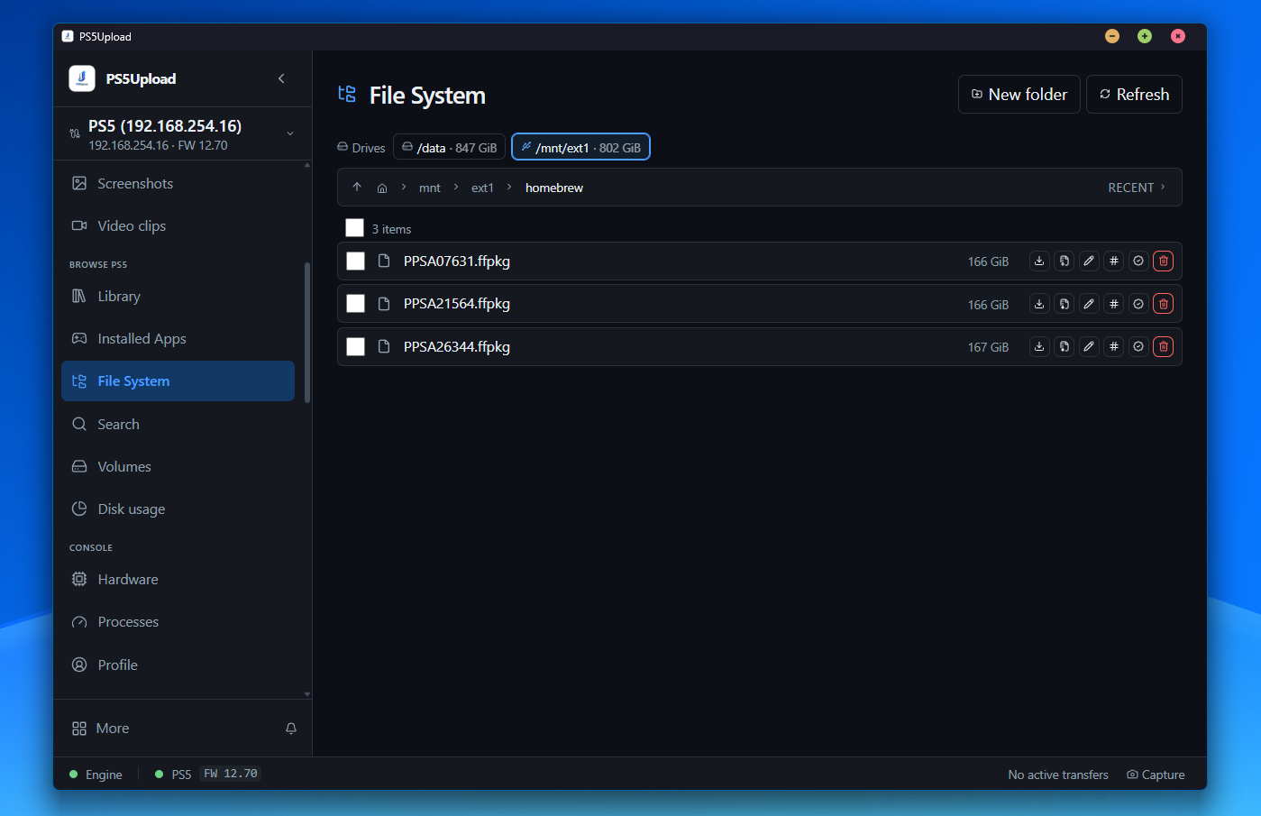
Task: Expand the RECENT paths list
Action: (1138, 188)
